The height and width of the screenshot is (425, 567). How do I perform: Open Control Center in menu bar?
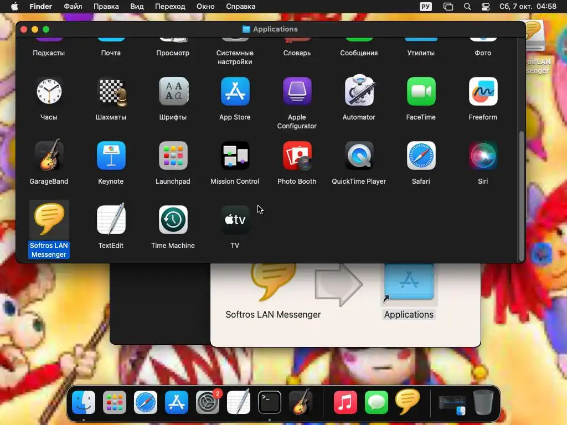click(x=485, y=7)
